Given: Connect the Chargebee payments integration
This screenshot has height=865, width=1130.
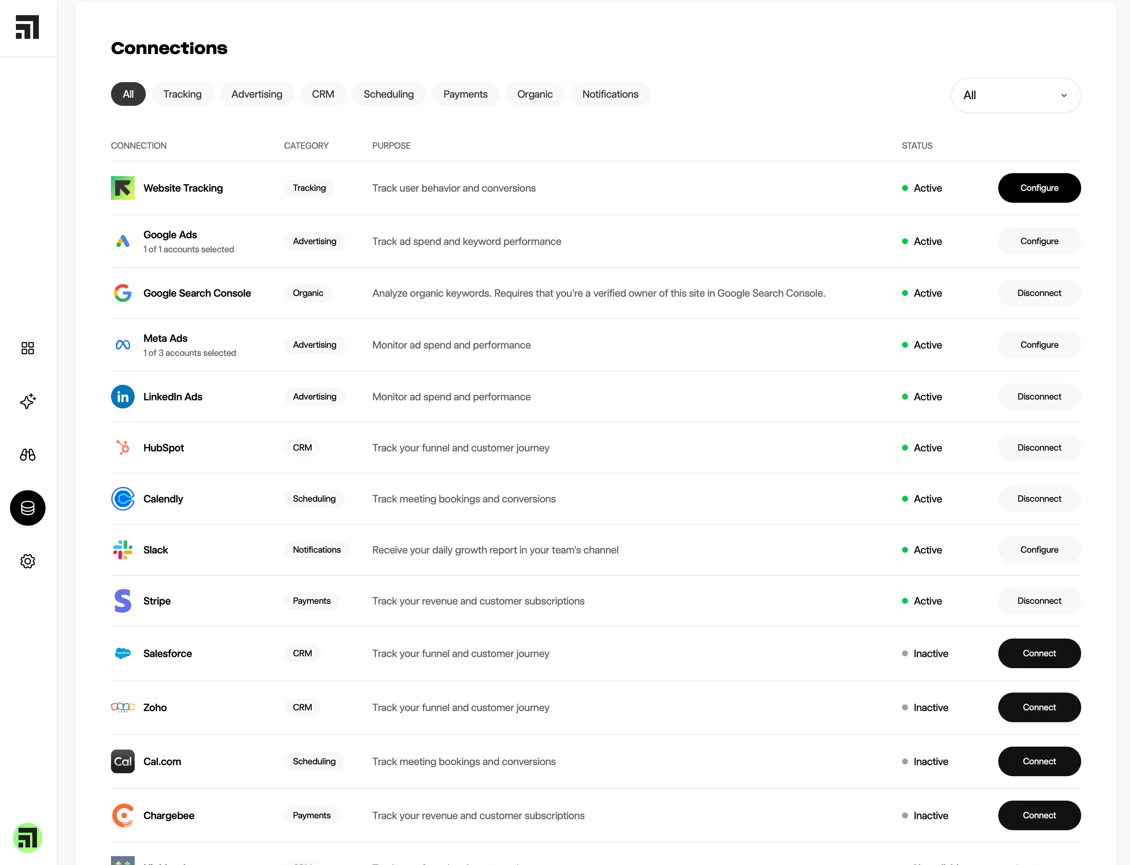Looking at the screenshot, I should pos(1039,815).
